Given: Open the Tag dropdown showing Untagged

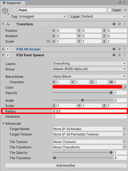Looking at the screenshot, I should click(x=42, y=16).
